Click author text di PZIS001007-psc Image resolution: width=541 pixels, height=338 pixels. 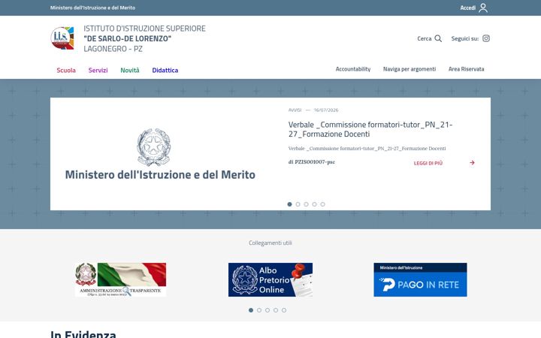tap(312, 161)
